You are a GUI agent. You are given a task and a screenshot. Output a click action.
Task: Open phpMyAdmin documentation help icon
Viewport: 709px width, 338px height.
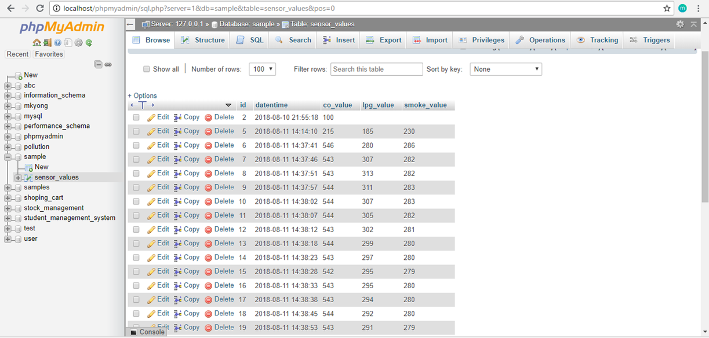[x=58, y=43]
